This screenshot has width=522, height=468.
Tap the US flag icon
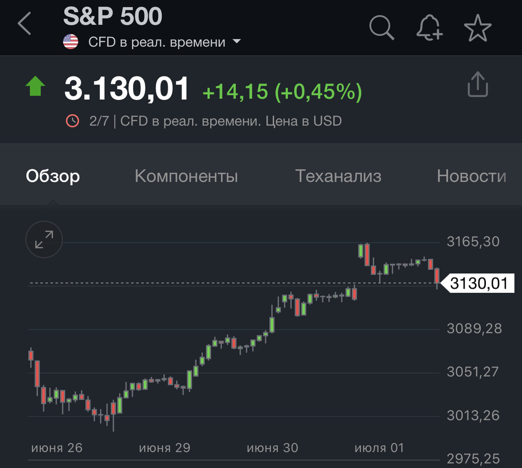point(70,42)
